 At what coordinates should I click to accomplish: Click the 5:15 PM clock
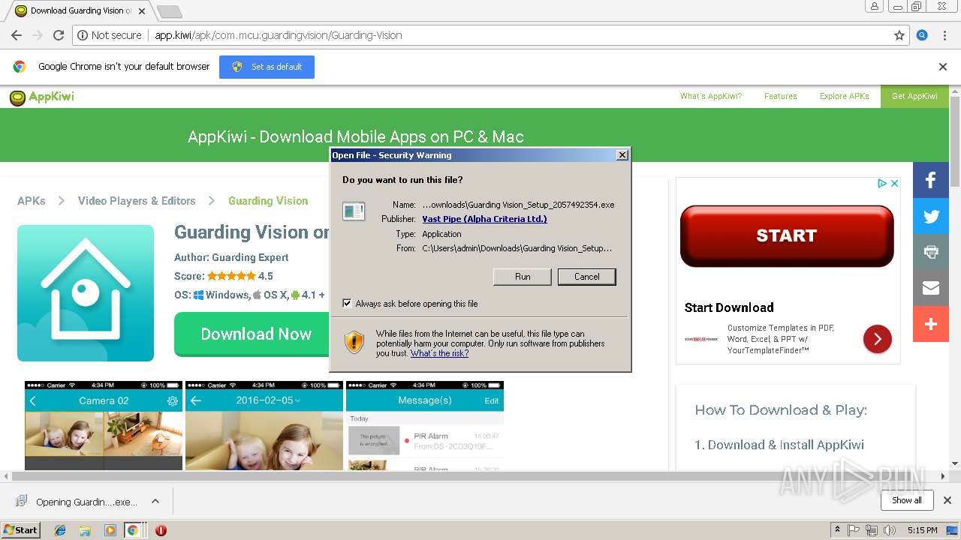[x=922, y=530]
